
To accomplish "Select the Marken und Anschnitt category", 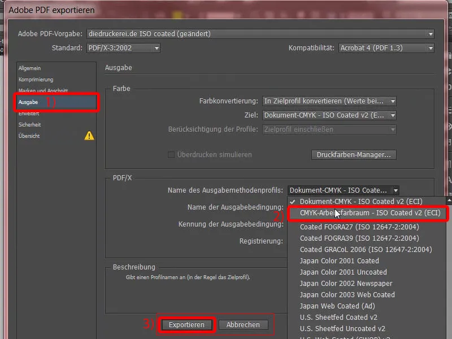I will 43,90.
